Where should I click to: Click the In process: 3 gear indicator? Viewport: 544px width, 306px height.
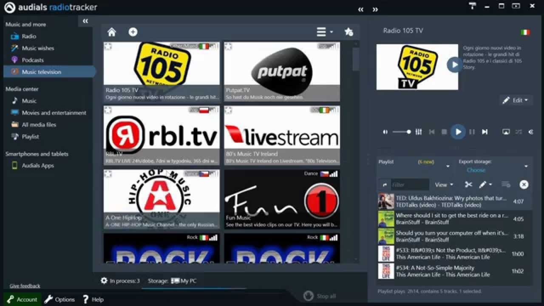[120, 280]
